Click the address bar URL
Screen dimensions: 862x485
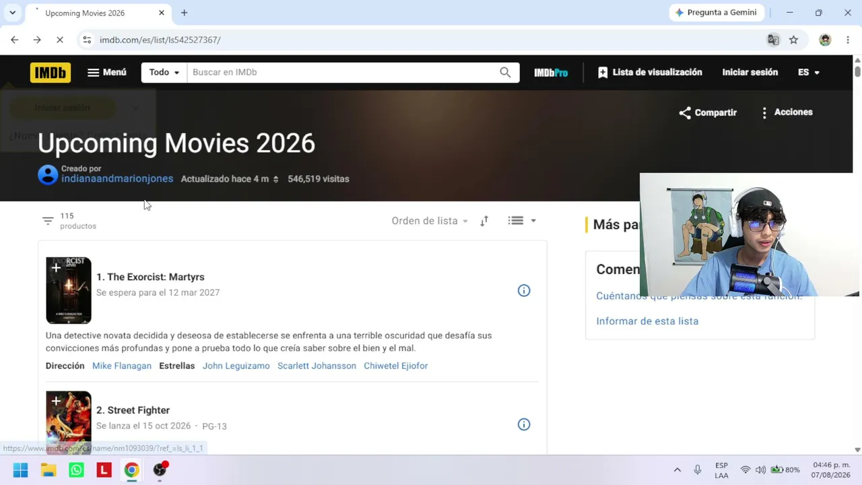(x=160, y=40)
